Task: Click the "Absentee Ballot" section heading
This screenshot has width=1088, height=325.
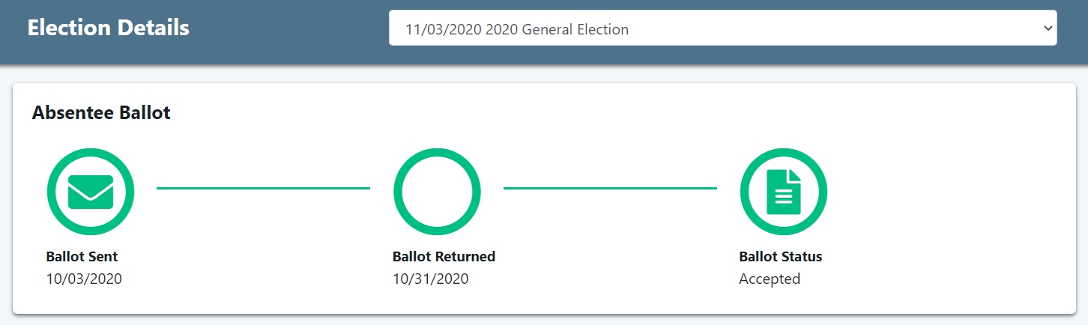Action: [x=101, y=113]
